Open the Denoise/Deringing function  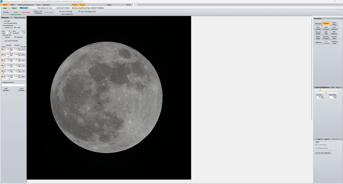[326, 38]
